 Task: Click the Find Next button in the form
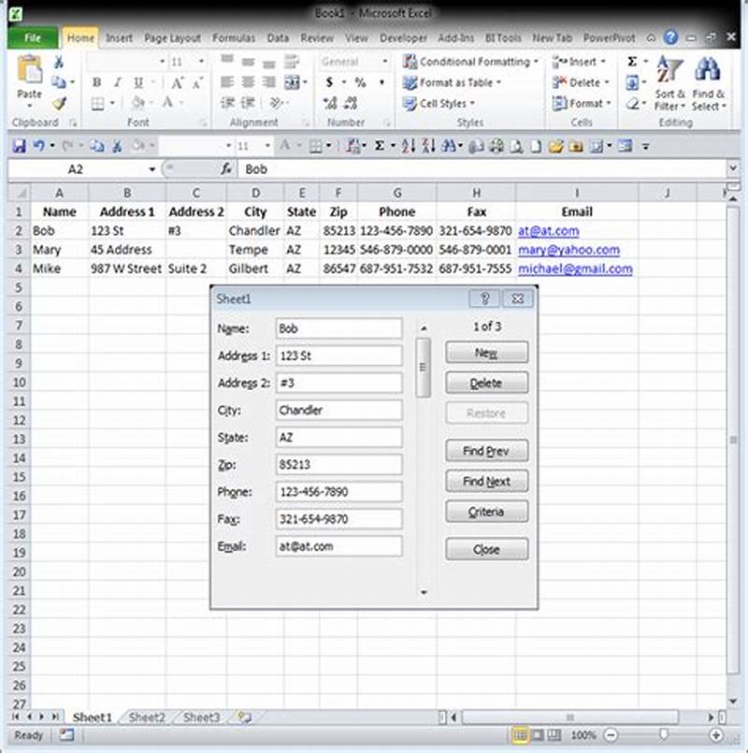(485, 481)
